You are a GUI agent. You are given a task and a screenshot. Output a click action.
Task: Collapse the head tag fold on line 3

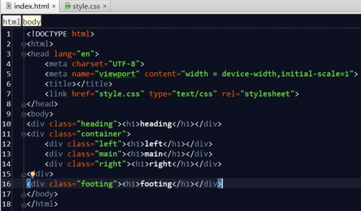(23, 54)
